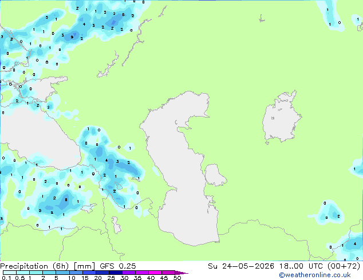Click the above-50 arrow tip of the legend

[x=181, y=273]
